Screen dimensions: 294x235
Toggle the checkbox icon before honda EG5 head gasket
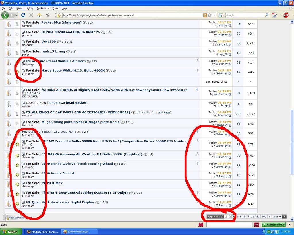24,103
